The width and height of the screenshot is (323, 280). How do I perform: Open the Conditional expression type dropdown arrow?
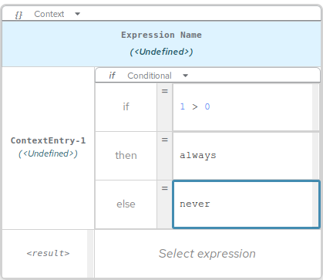tap(186, 76)
